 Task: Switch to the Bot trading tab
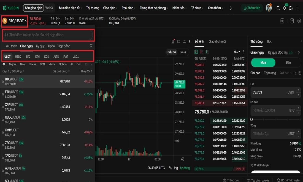(269, 41)
